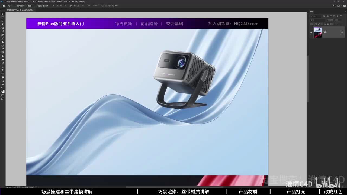Collapse the right panel dock arrows

point(345,9)
